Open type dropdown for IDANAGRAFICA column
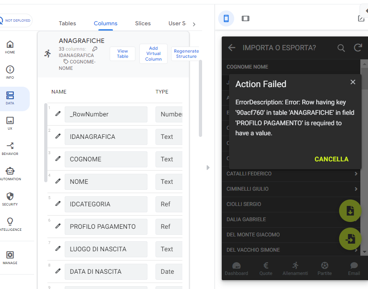The image size is (368, 289). click(x=169, y=137)
